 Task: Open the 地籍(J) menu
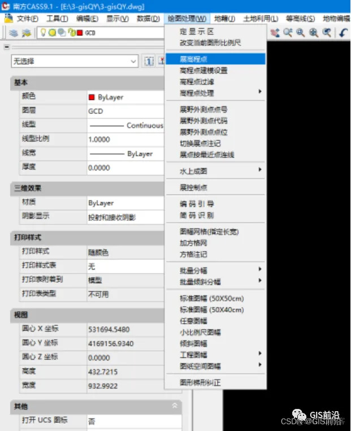(224, 19)
